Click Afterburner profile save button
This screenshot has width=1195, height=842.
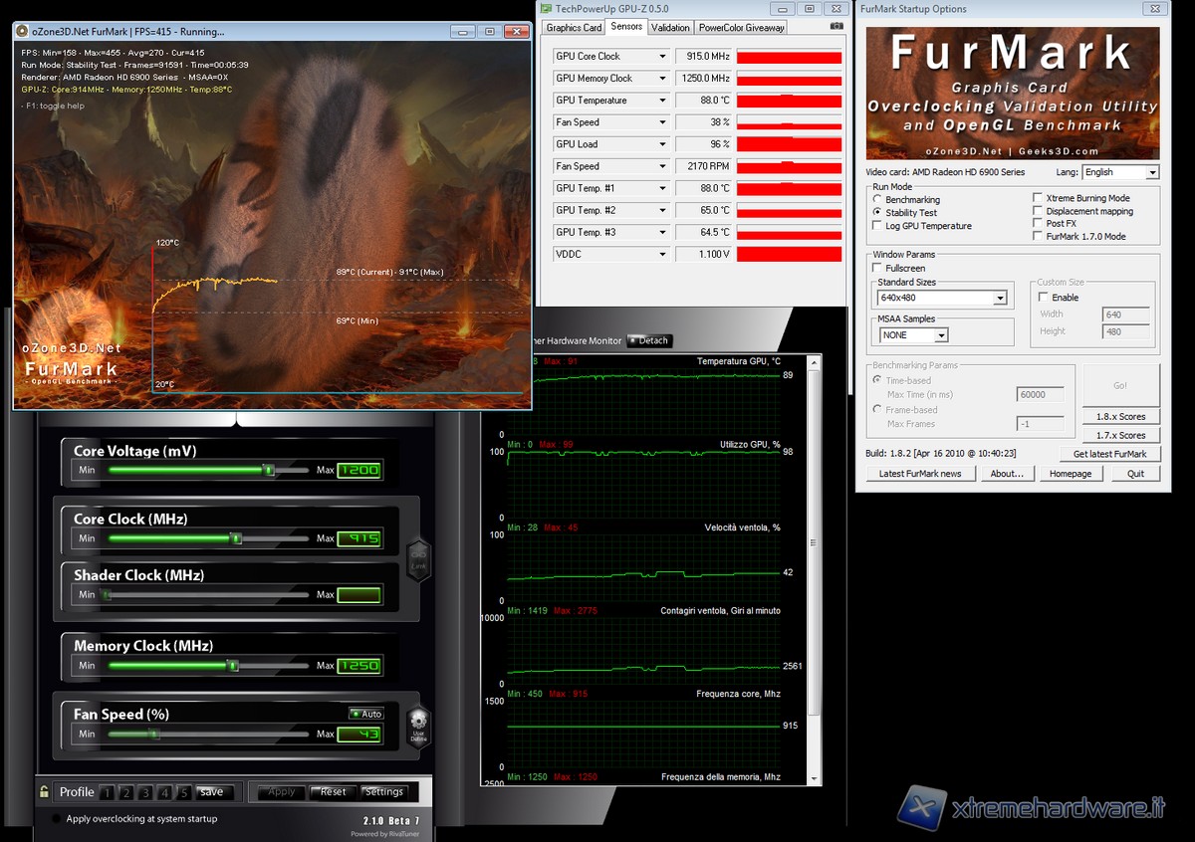[x=216, y=792]
